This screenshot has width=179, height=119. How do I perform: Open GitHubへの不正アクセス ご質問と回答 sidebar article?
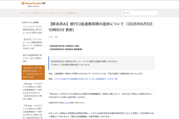pos(33,112)
